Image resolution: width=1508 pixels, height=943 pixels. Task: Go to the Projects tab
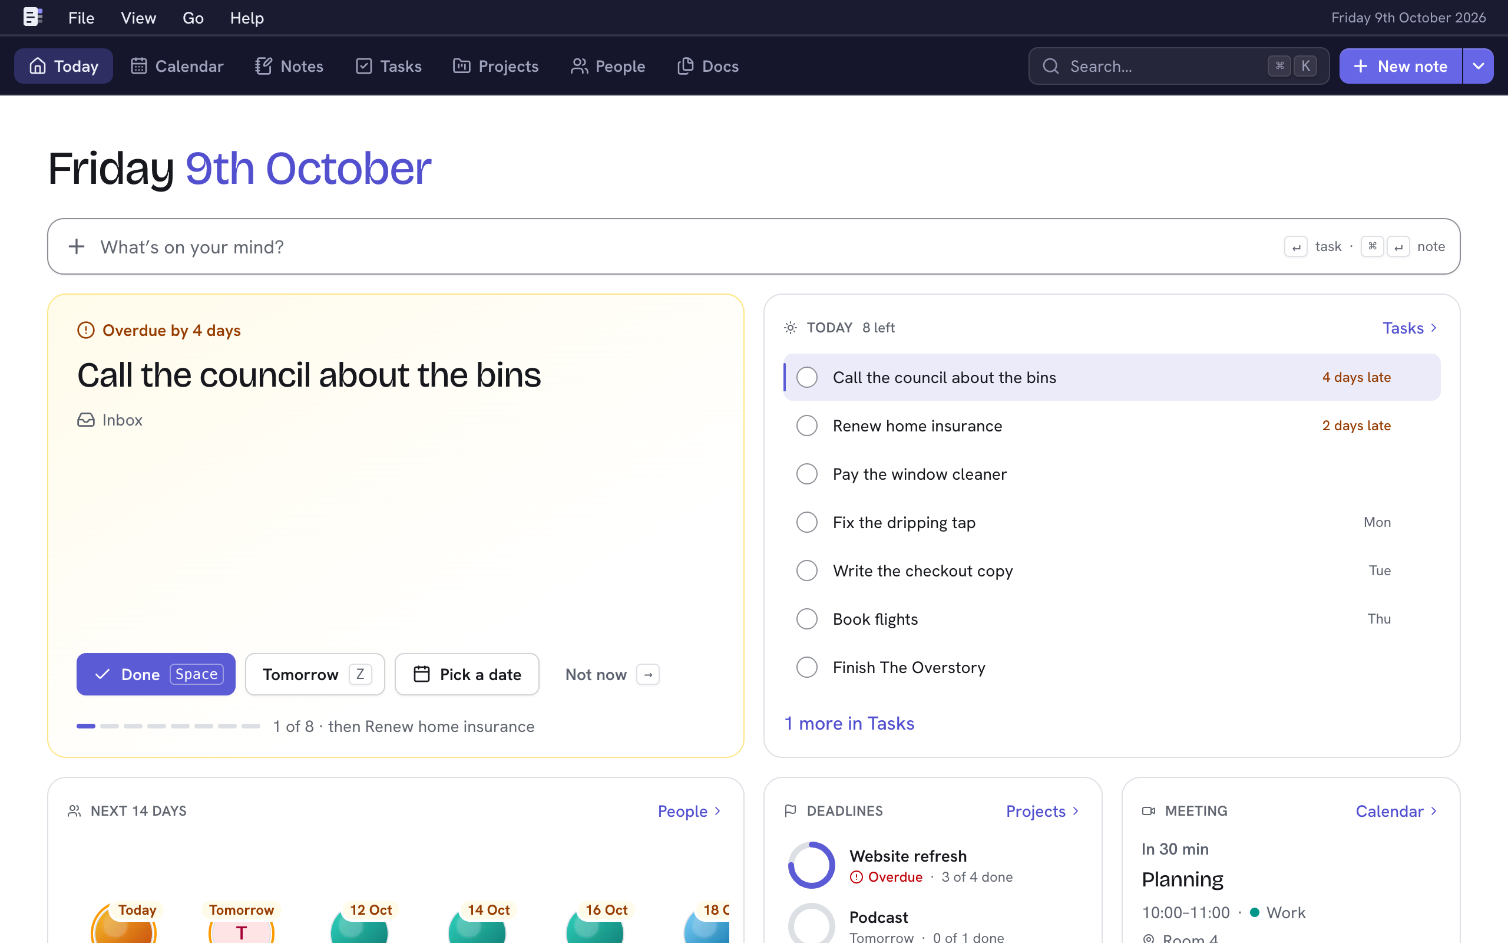click(x=495, y=66)
